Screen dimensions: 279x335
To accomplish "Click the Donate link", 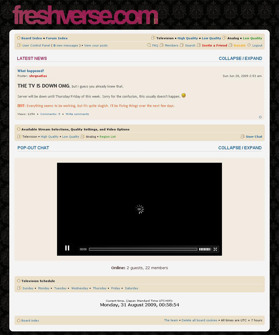I will (x=240, y=46).
